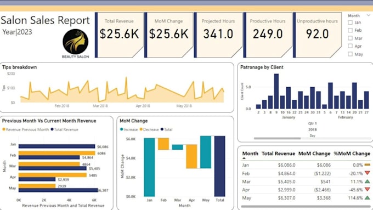The image size is (373, 210).
Task: Click the 114.6% cell in May row
Action: click(x=355, y=198)
